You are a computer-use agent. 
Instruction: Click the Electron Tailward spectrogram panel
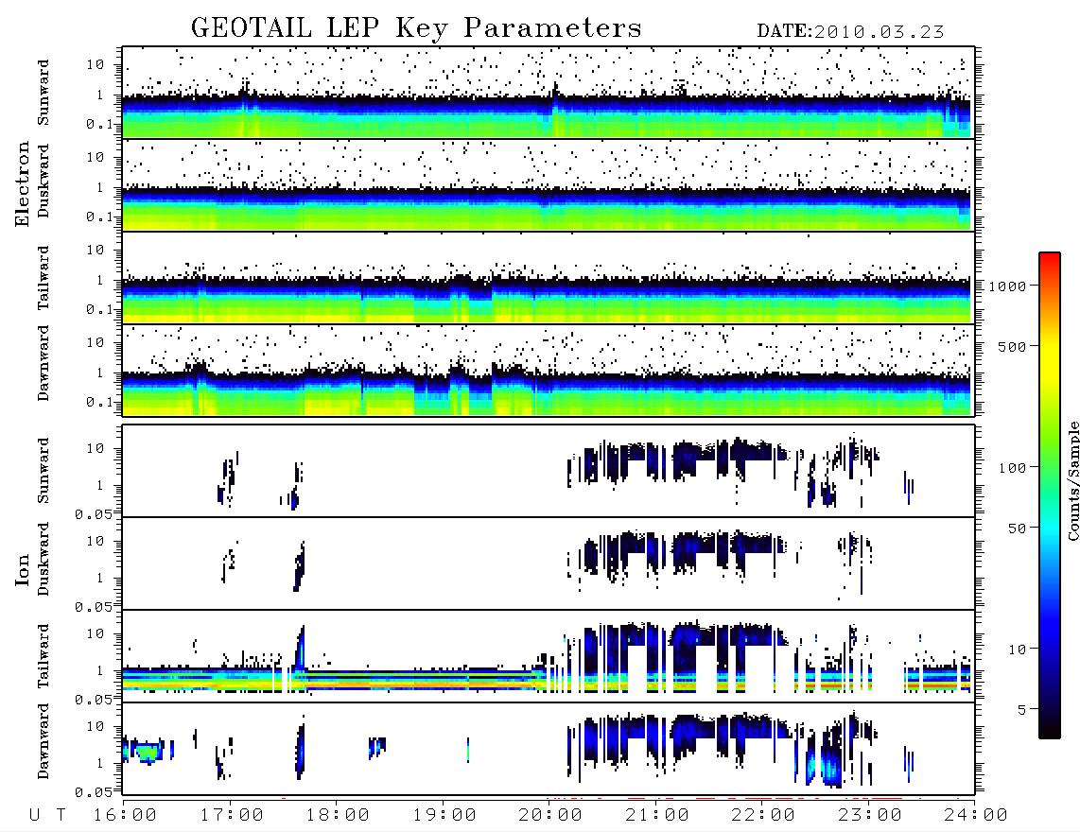click(x=549, y=278)
